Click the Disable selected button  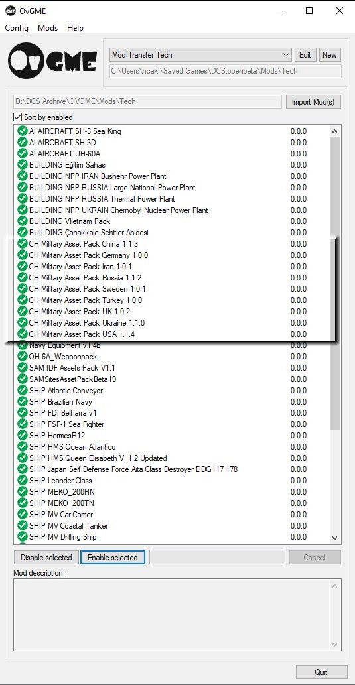point(46,558)
